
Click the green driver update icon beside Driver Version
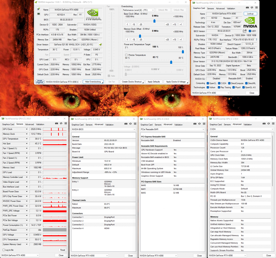click(100, 45)
